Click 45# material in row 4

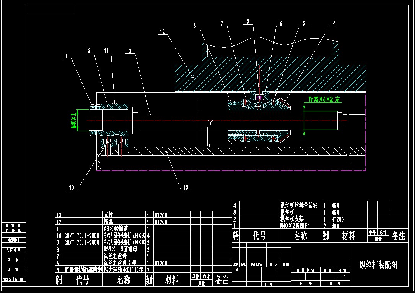335,206
